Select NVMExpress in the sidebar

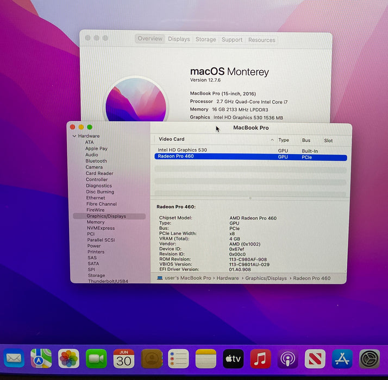(101, 228)
